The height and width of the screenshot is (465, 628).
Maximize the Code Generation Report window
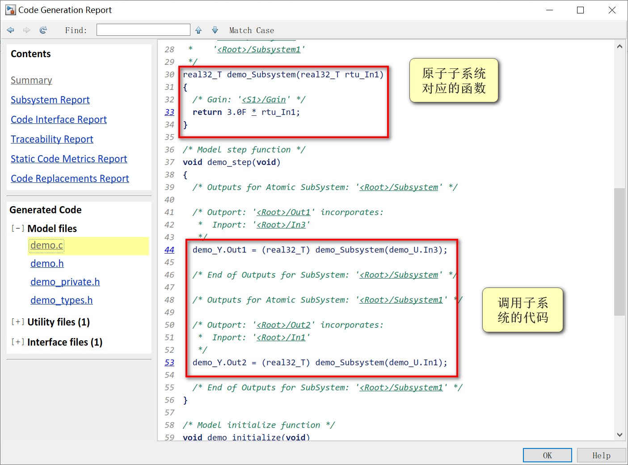pos(580,10)
